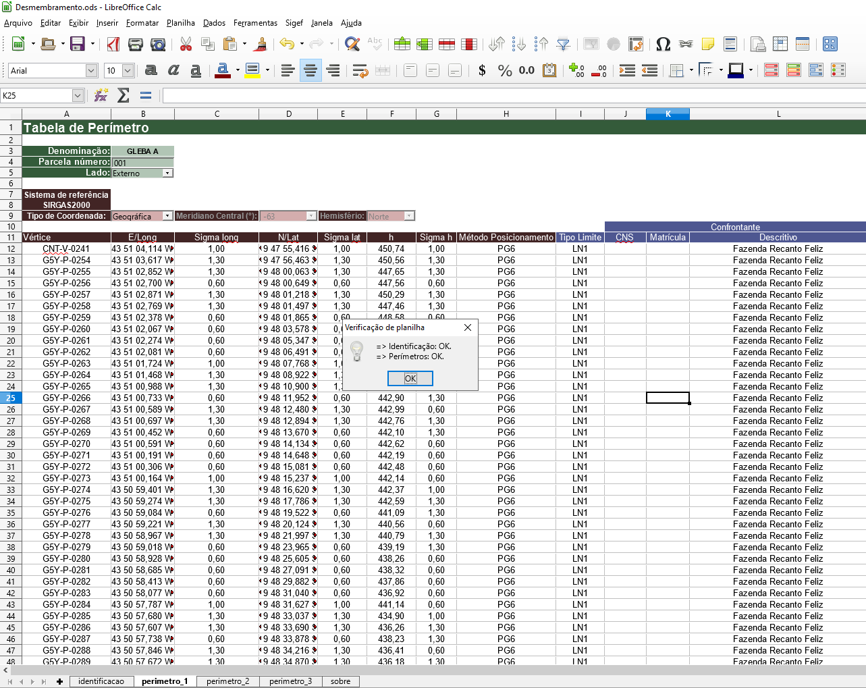The width and height of the screenshot is (866, 688).
Task: Toggle Freeze Rows and Columns
Action: pos(780,44)
